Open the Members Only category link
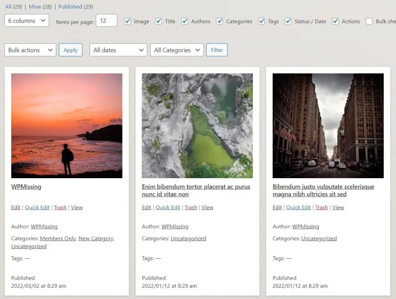396x299 pixels. (58, 239)
